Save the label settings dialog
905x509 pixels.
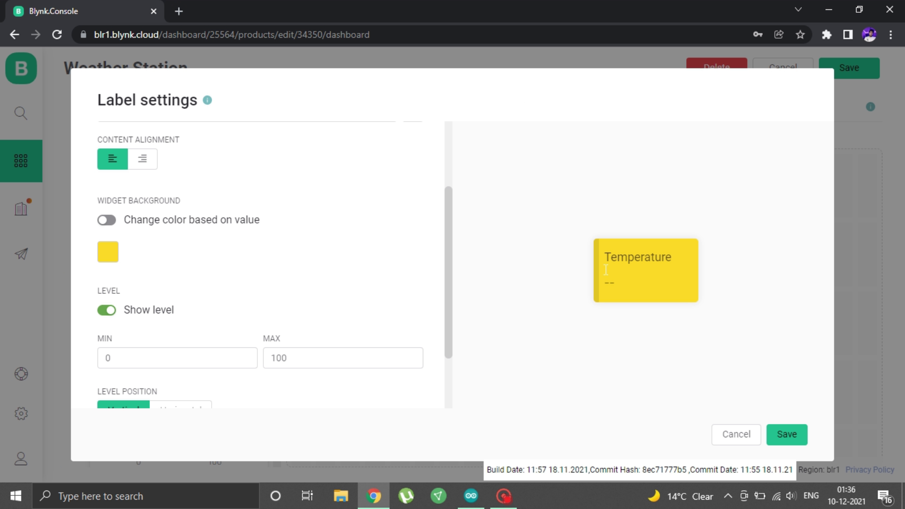point(786,435)
